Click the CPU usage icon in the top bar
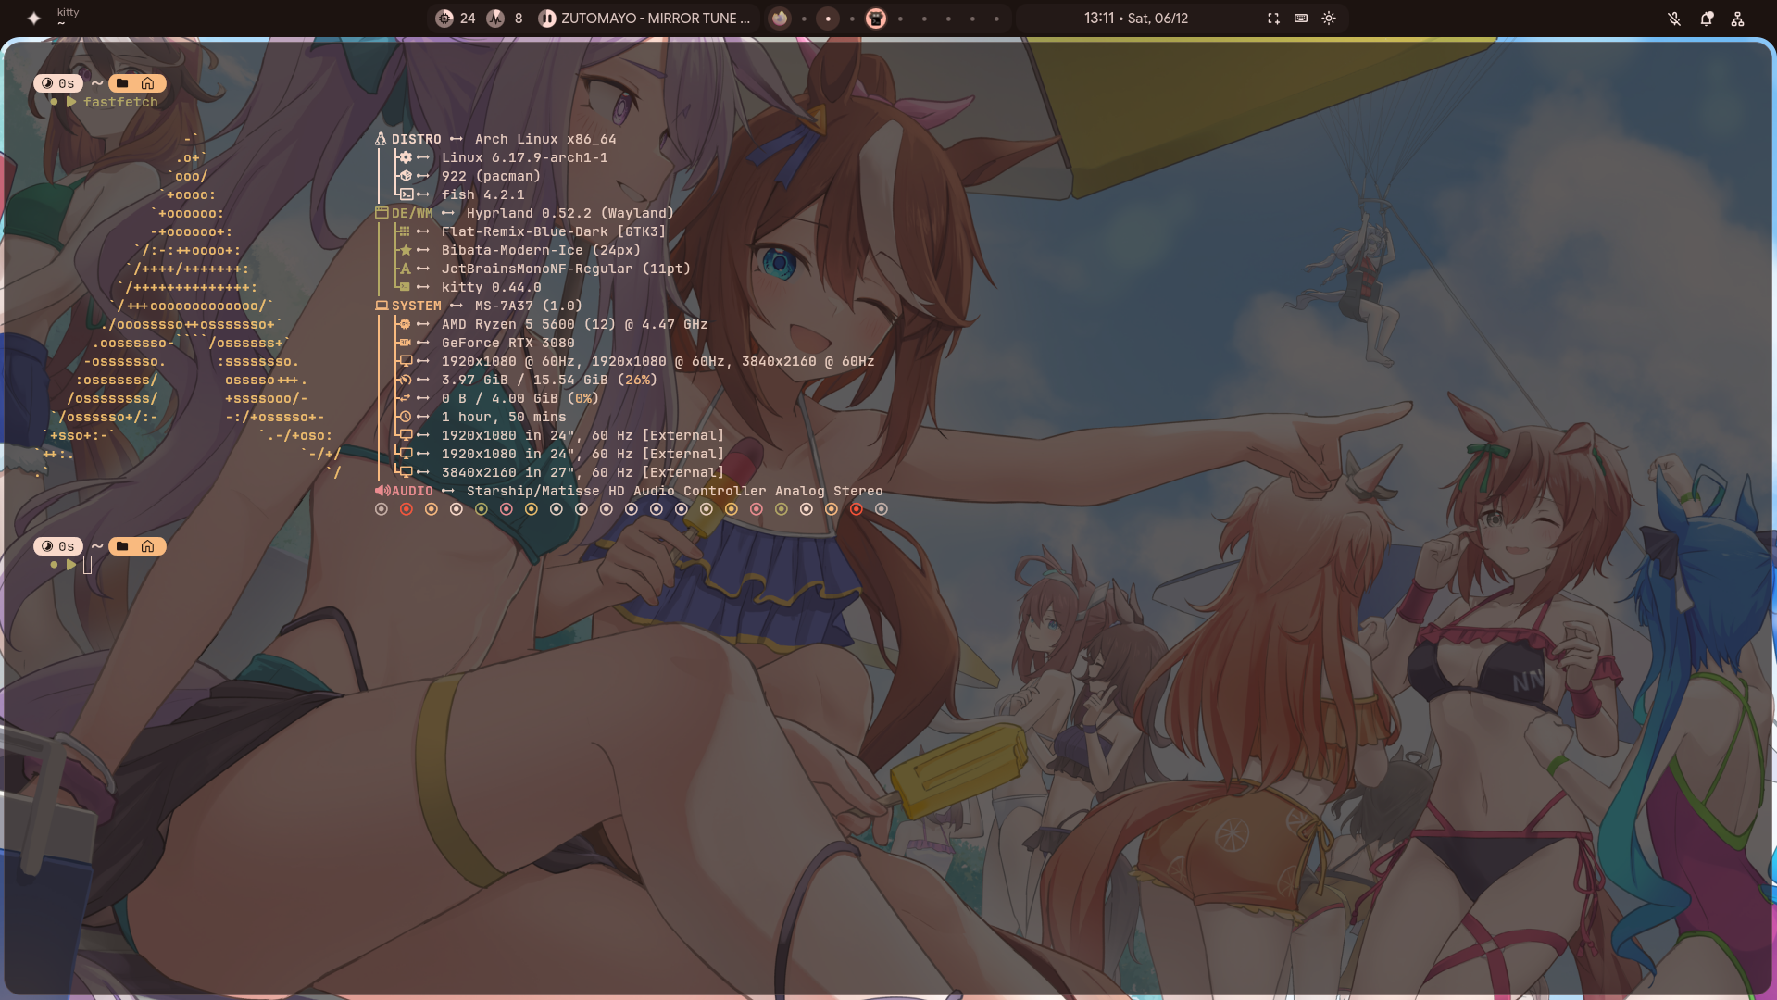This screenshot has width=1777, height=1000. 443,19
